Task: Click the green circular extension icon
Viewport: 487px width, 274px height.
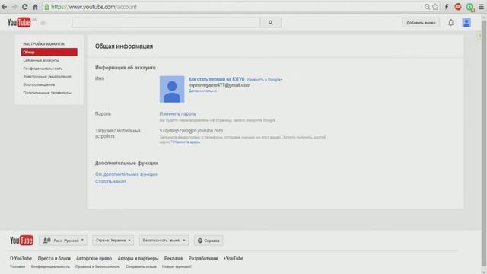Action: point(470,7)
